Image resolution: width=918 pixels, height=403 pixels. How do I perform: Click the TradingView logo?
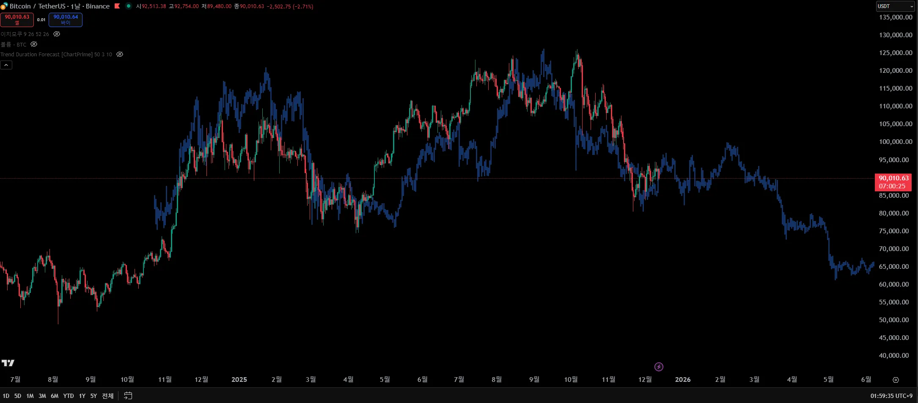click(x=8, y=363)
